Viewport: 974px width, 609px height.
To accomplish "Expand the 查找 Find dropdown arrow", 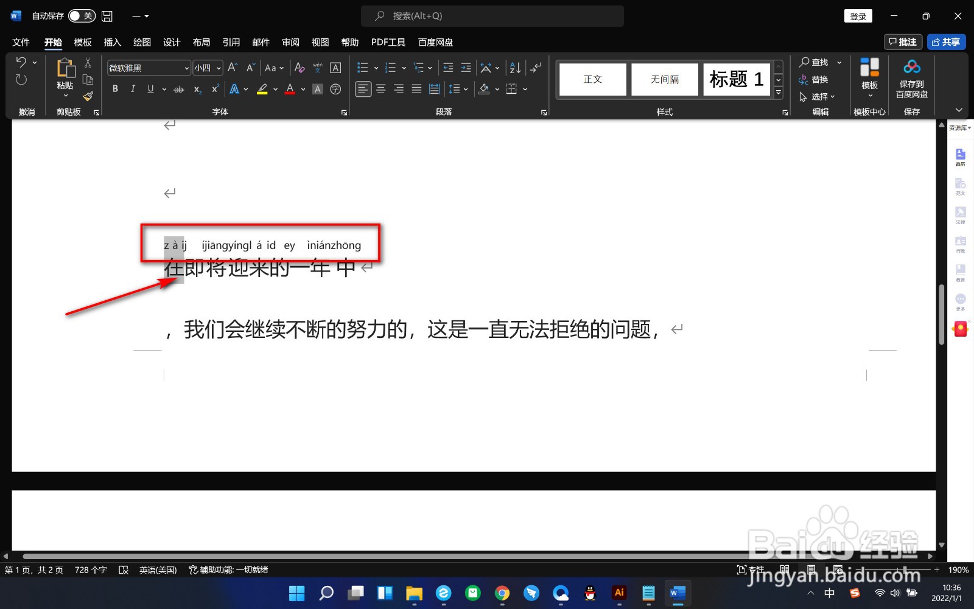I will (839, 62).
